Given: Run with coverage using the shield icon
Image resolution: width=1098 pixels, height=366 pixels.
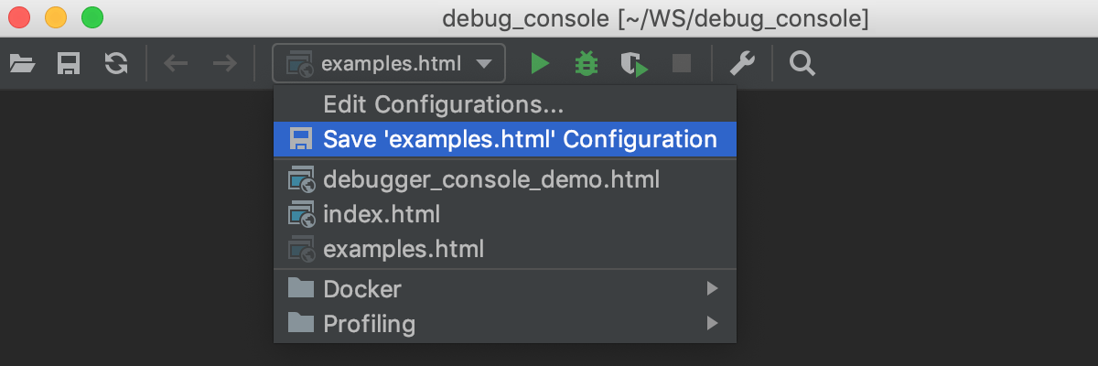Looking at the screenshot, I should click(633, 63).
